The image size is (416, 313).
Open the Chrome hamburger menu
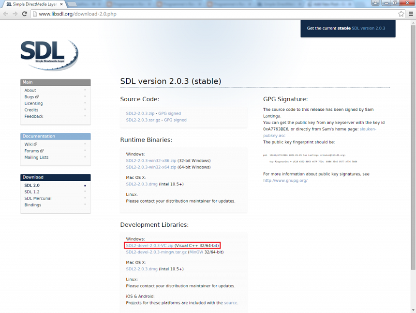point(411,14)
